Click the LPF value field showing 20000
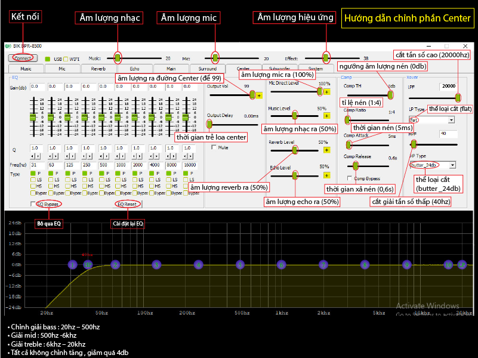This screenshot has height=358, width=478. (x=448, y=87)
